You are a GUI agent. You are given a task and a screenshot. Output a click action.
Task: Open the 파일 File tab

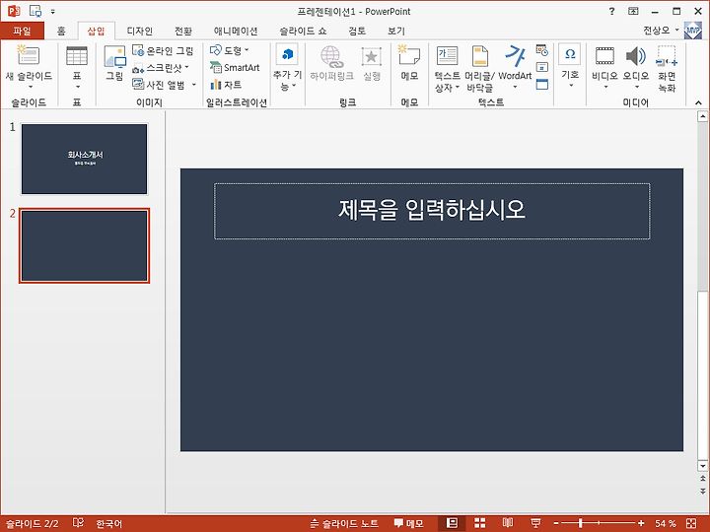pyautogui.click(x=22, y=31)
